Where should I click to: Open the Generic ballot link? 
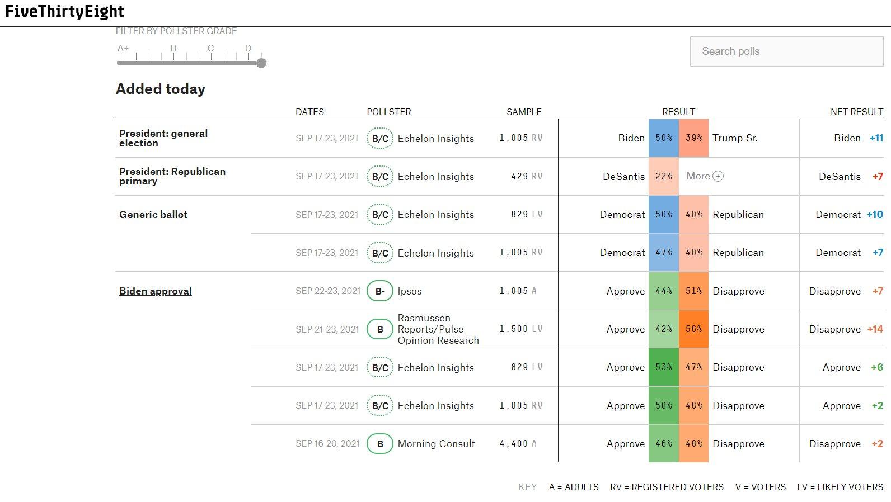click(x=153, y=215)
